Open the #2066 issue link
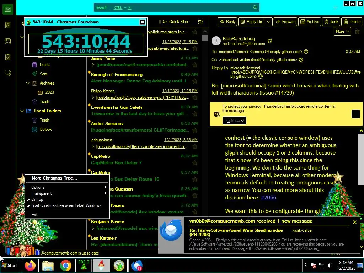This screenshot has width=364, height=273. pos(269,198)
